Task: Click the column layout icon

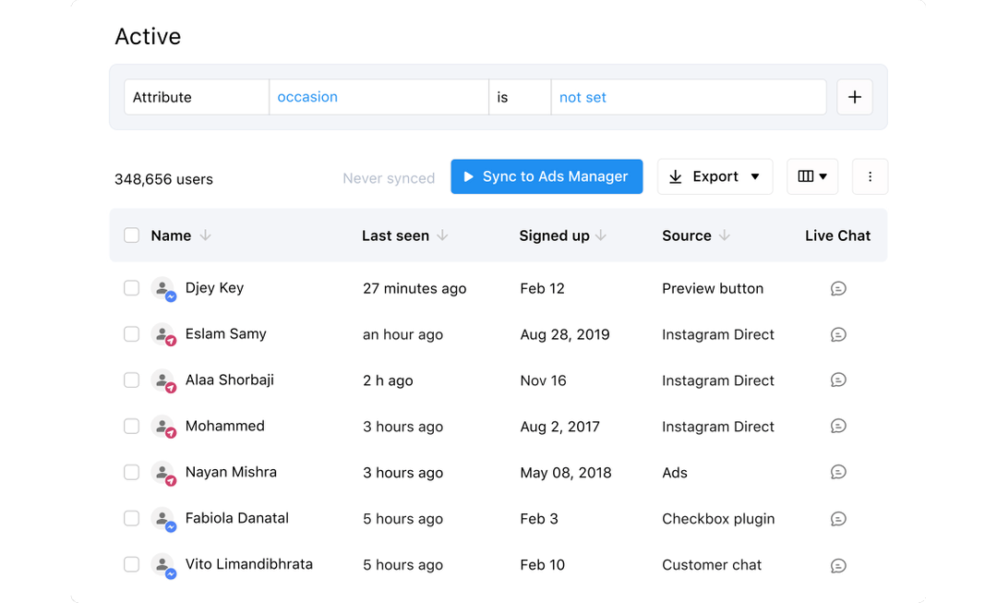Action: (804, 176)
